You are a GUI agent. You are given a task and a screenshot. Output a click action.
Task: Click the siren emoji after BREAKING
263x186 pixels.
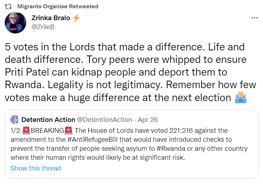tap(68, 130)
